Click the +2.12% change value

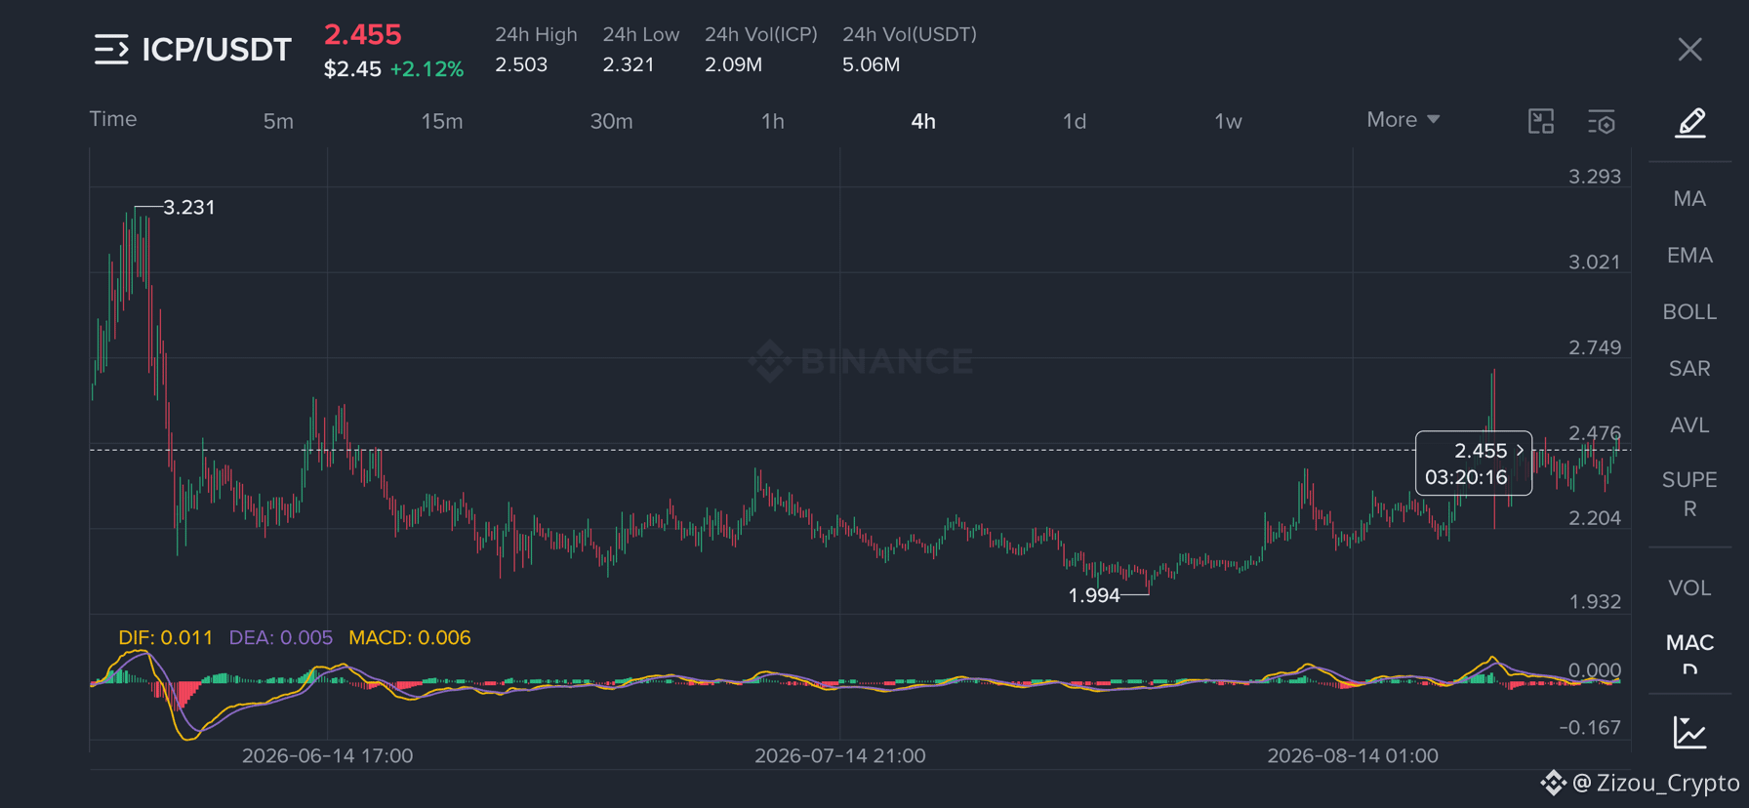click(x=427, y=69)
